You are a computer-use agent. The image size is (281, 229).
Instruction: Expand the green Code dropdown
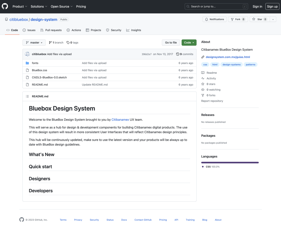pyautogui.click(x=189, y=43)
